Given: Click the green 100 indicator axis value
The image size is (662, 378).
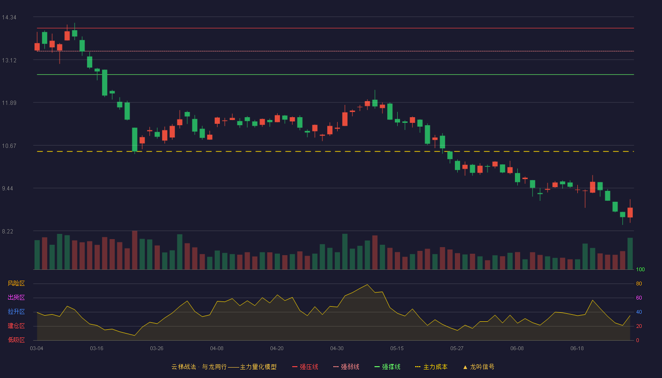Looking at the screenshot, I should click(x=640, y=270).
